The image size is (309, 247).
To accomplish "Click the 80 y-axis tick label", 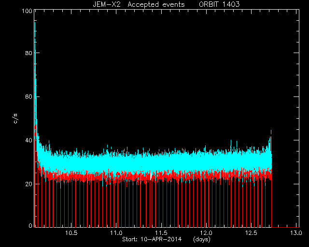I will (29, 53).
